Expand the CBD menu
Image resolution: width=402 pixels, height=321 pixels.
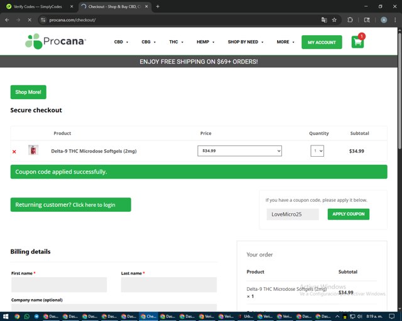pos(121,42)
